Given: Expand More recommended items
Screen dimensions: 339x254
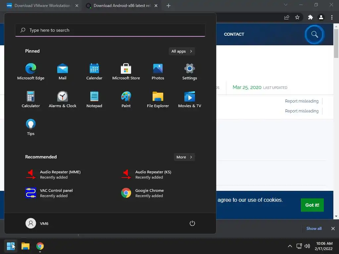Looking at the screenshot, I should [184, 157].
